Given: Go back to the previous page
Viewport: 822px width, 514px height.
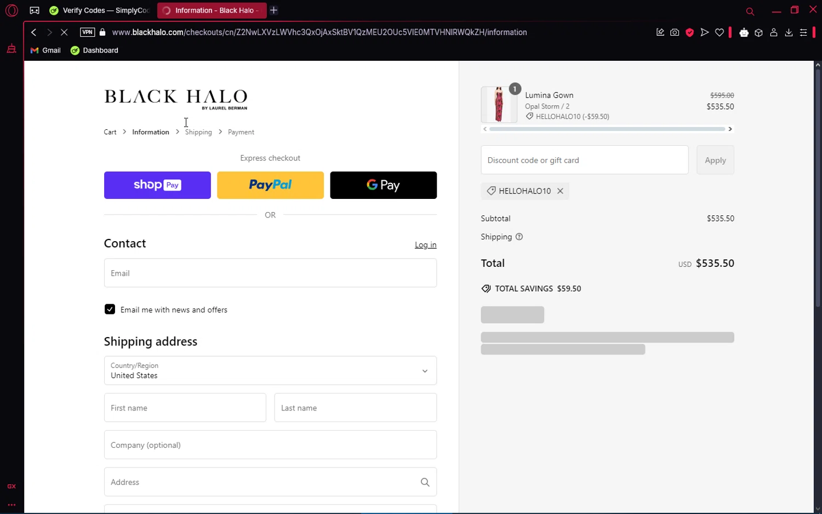Looking at the screenshot, I should click(34, 32).
